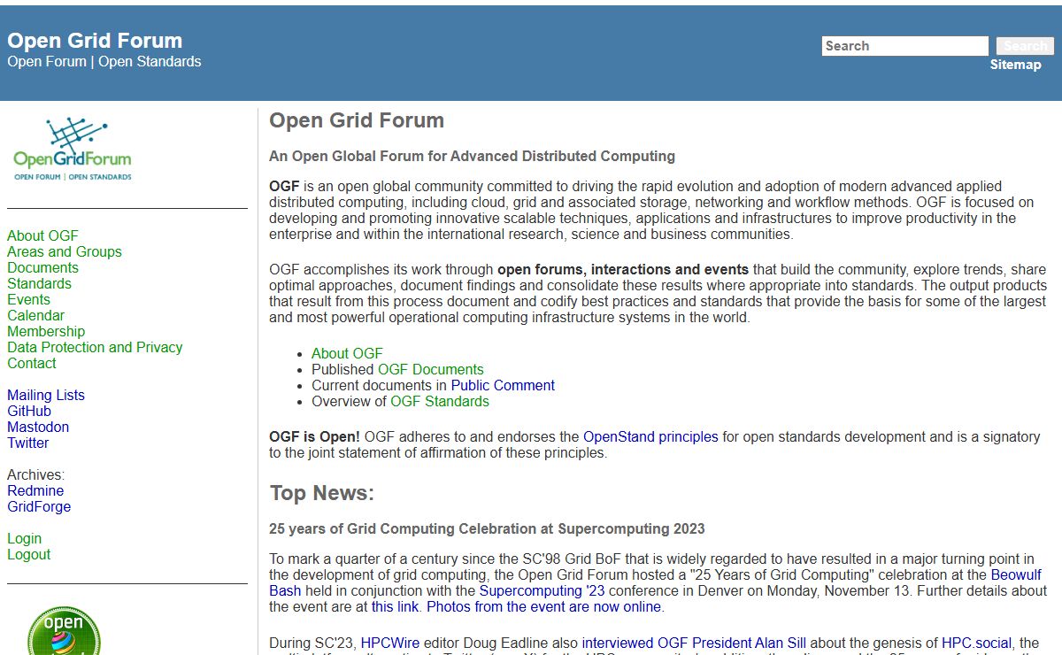
Task: Click the Open Grid Forum header title
Action: click(x=95, y=40)
